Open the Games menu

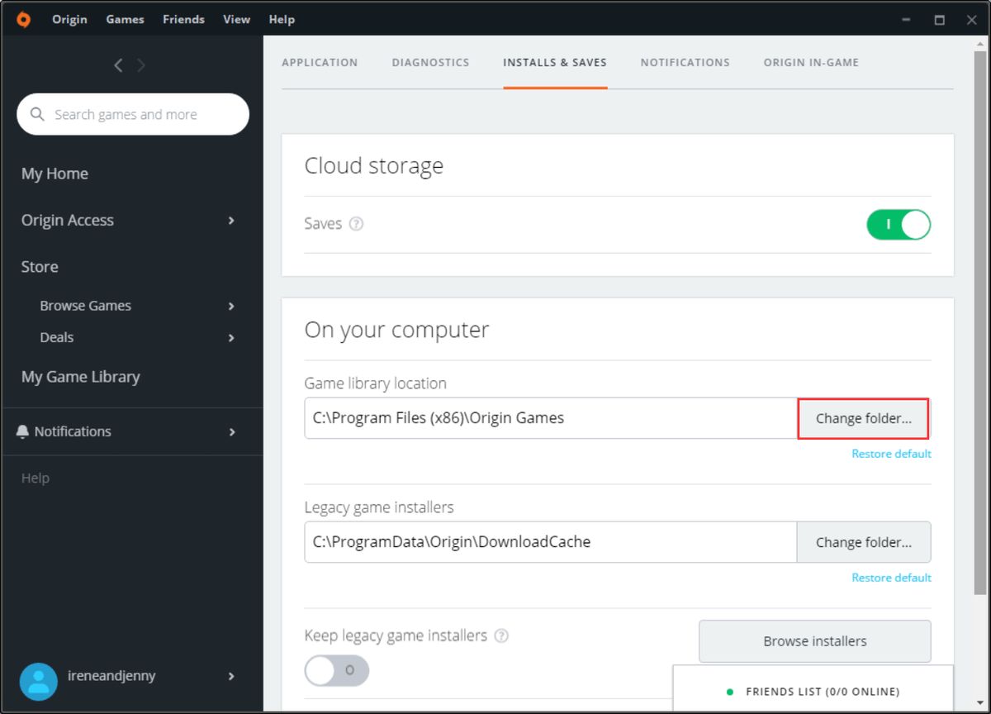point(125,19)
